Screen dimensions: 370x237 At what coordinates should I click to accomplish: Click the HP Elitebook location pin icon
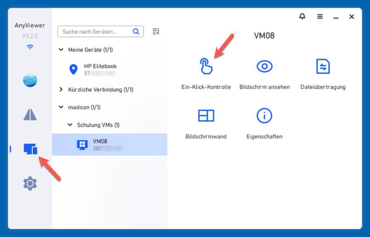pyautogui.click(x=73, y=69)
